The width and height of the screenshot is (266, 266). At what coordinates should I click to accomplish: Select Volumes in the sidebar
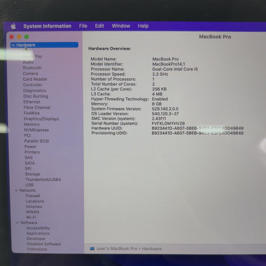(x=34, y=207)
